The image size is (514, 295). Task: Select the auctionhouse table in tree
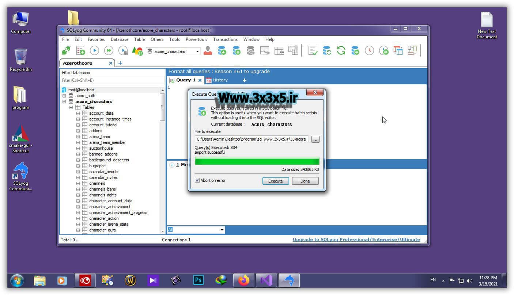pos(101,148)
